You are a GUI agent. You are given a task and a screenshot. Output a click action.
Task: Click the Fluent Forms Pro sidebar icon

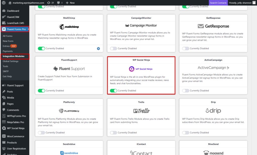[x=4, y=29]
